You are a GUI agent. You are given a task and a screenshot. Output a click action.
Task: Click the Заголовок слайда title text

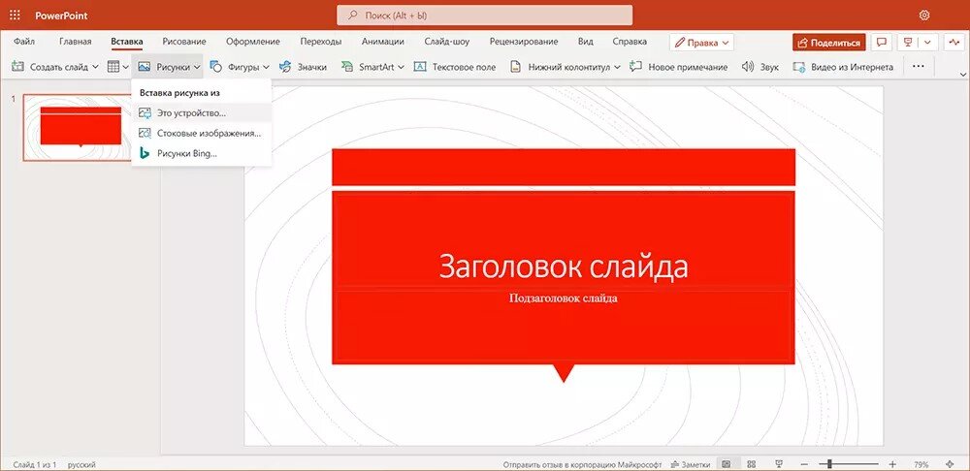(563, 267)
